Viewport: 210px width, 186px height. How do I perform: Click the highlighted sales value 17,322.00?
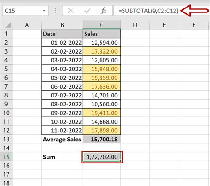pyautogui.click(x=102, y=51)
